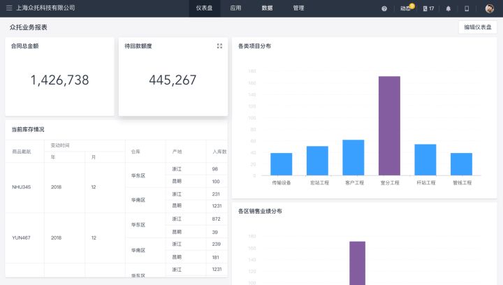Click the 编辑仪表盘 button
This screenshot has width=503, height=285.
coord(478,27)
